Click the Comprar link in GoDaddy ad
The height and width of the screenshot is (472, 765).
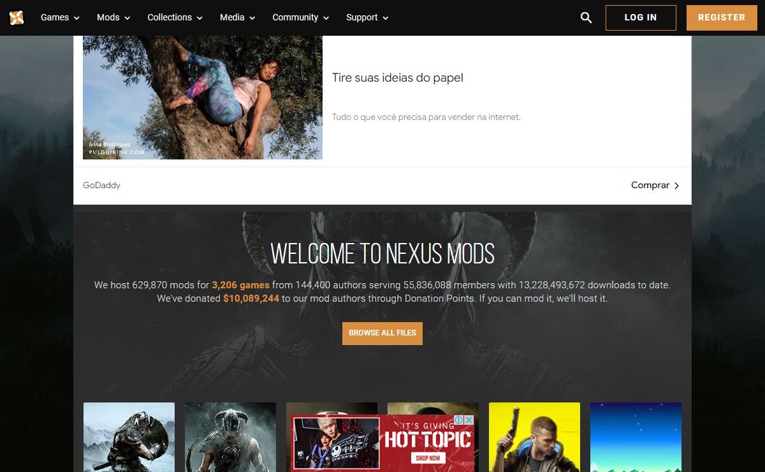point(650,186)
